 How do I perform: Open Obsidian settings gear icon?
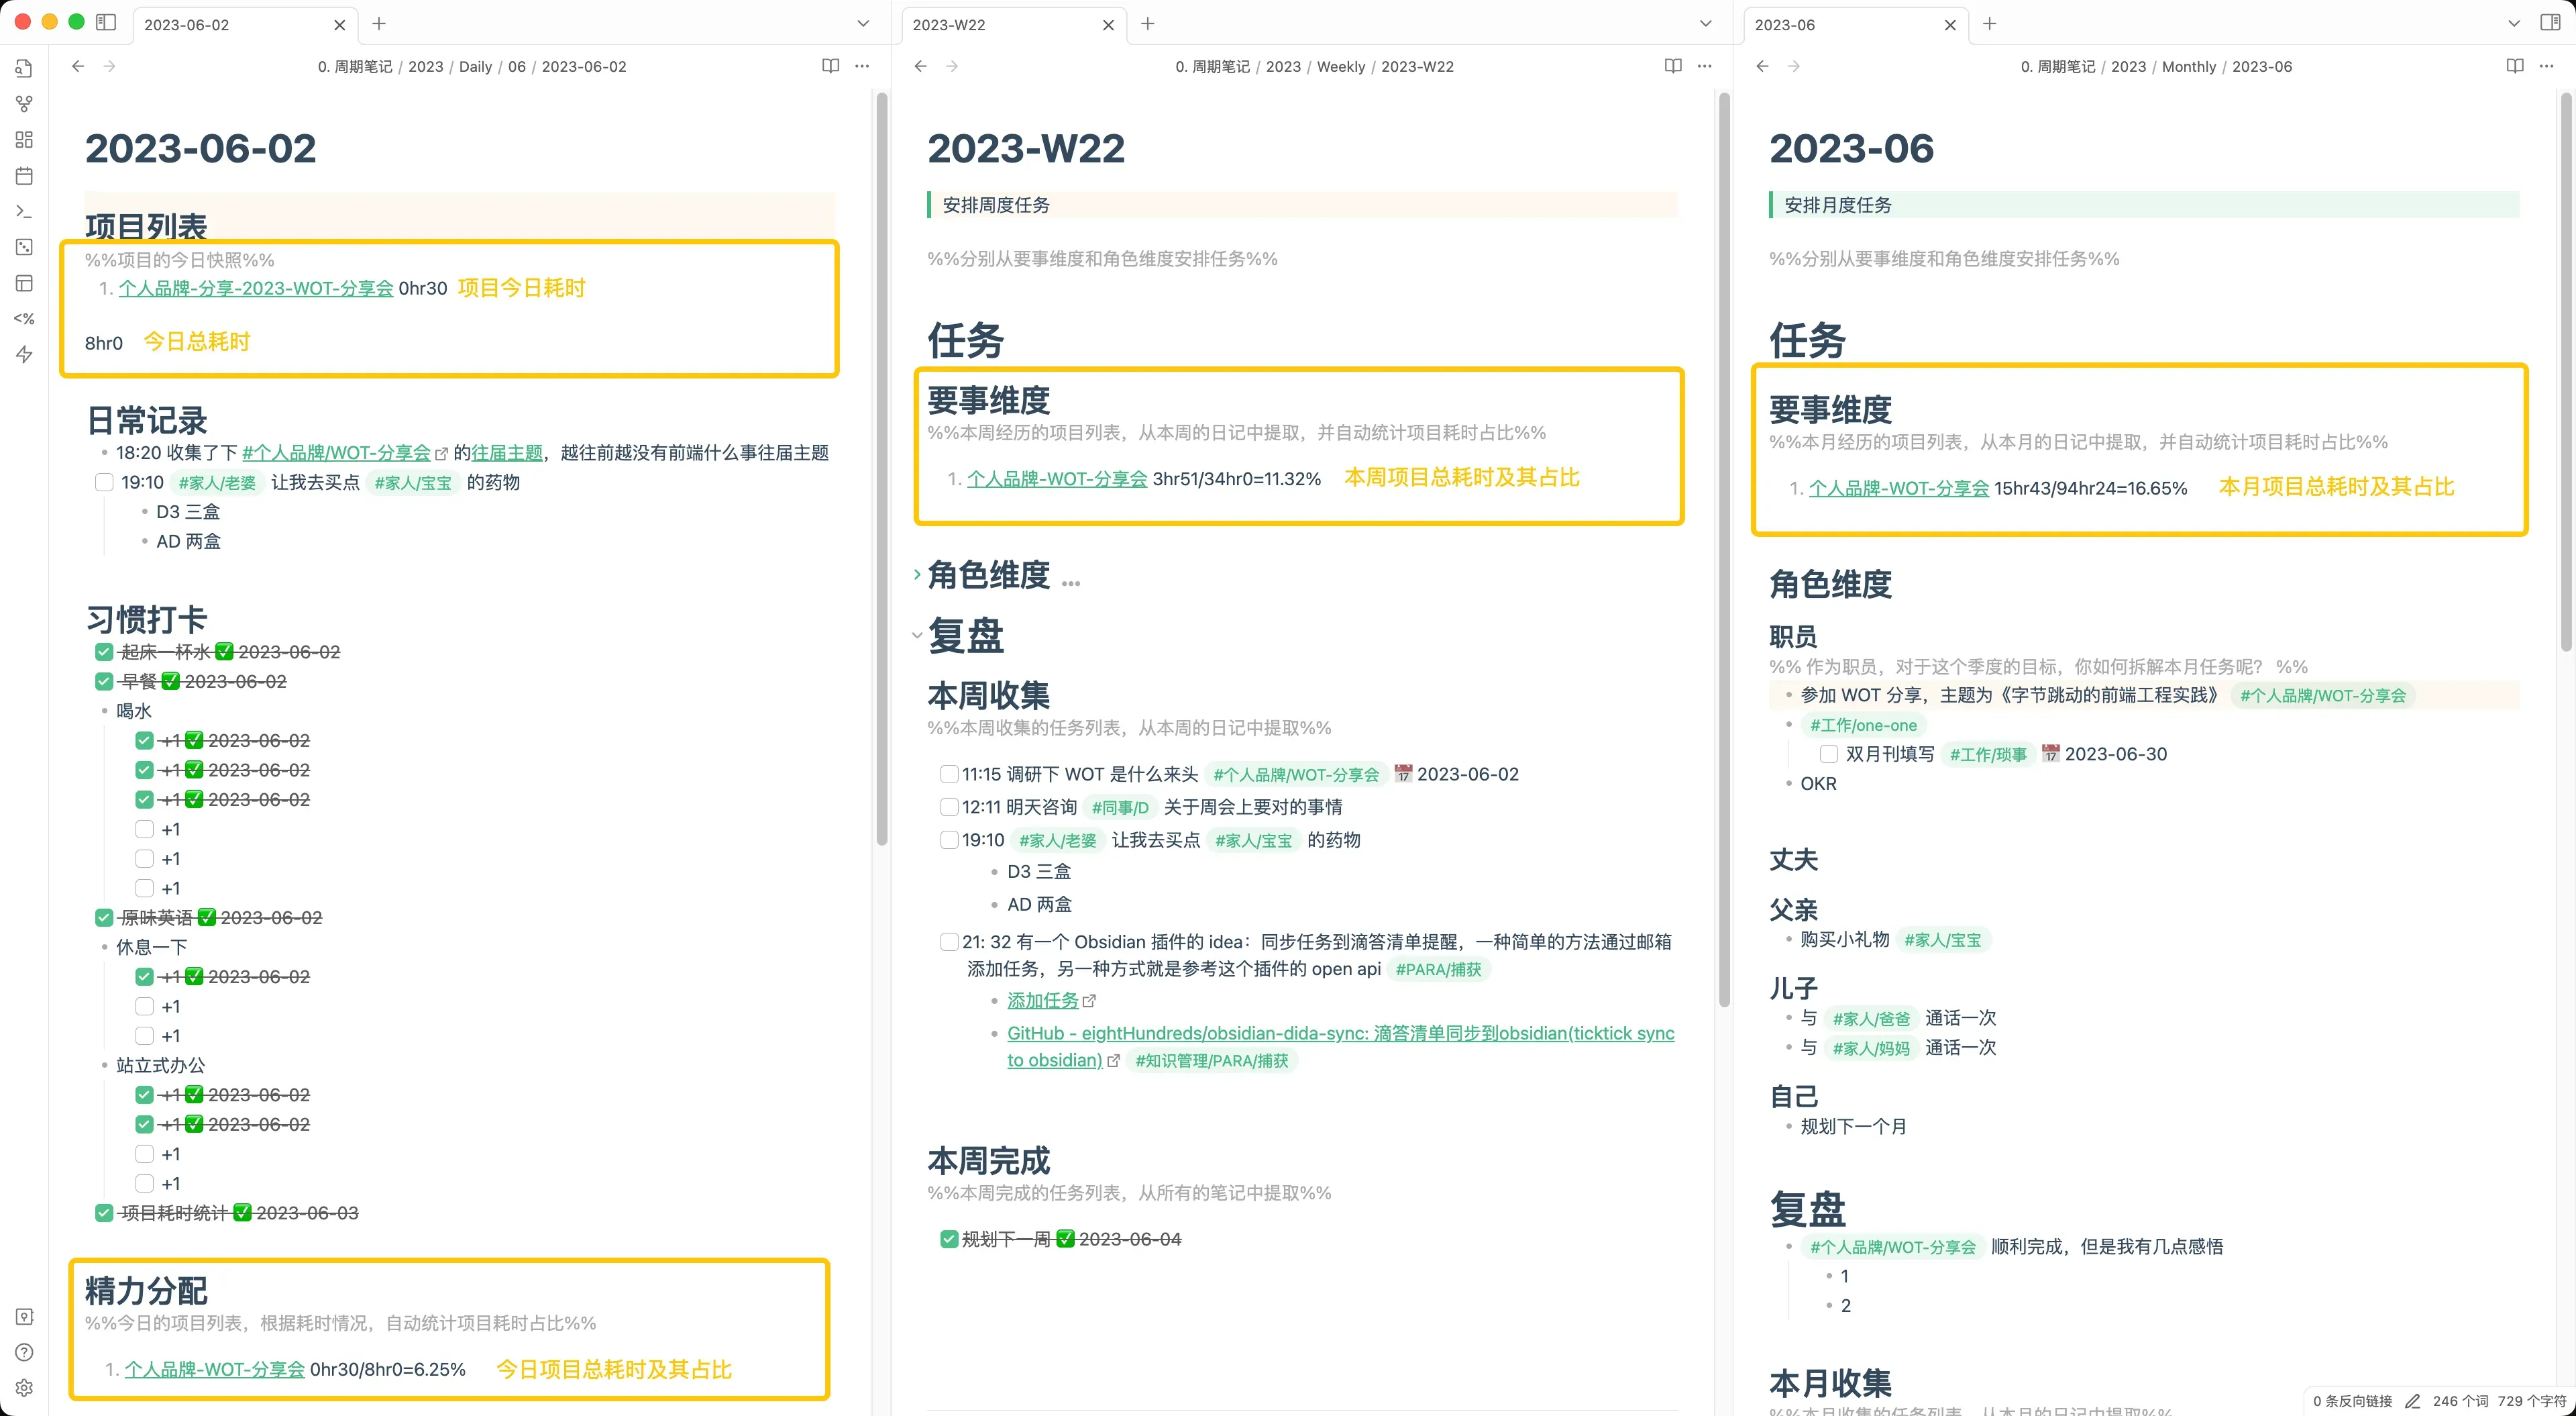24,1388
